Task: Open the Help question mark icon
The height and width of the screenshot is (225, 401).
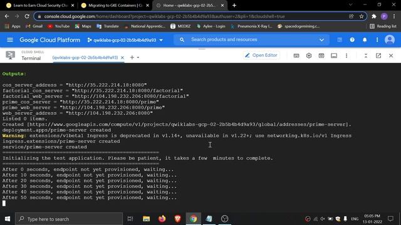Action: point(352,40)
